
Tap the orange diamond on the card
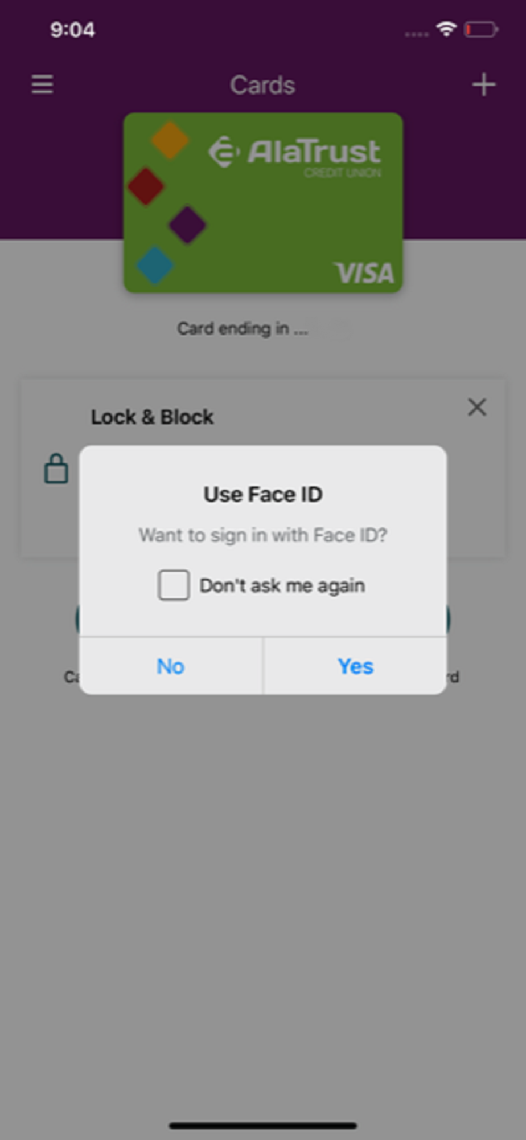point(170,140)
